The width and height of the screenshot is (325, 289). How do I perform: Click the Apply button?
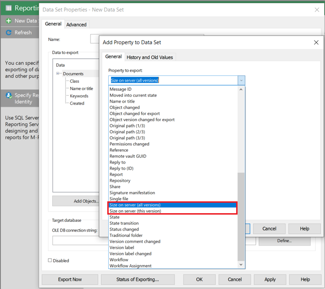270,279
